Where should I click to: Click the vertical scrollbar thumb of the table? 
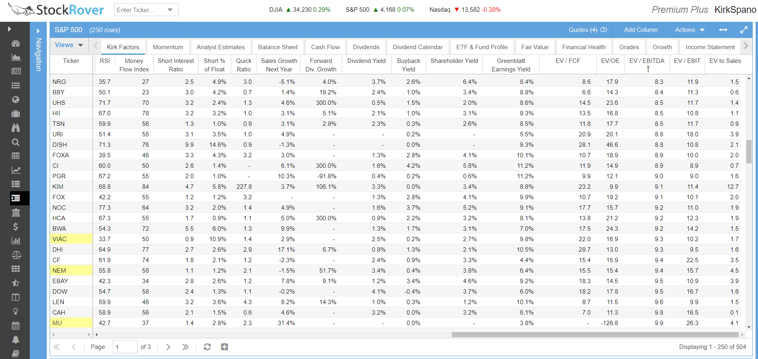[x=749, y=152]
